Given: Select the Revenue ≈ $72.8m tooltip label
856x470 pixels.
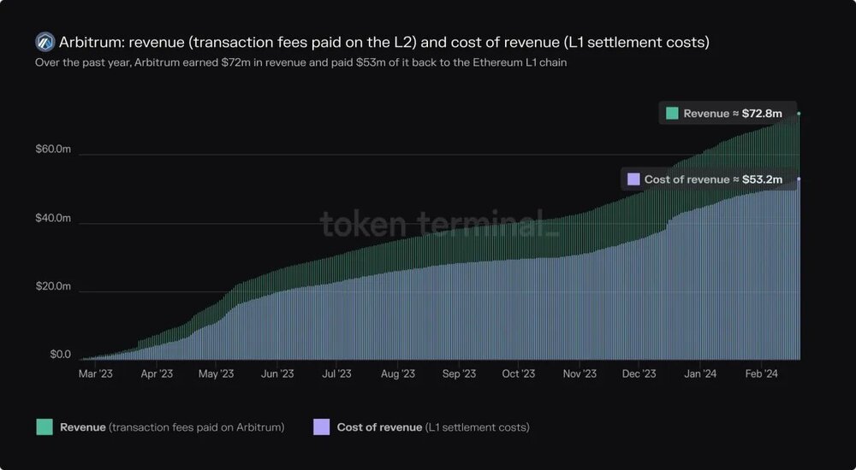Looking at the screenshot, I should point(727,114).
